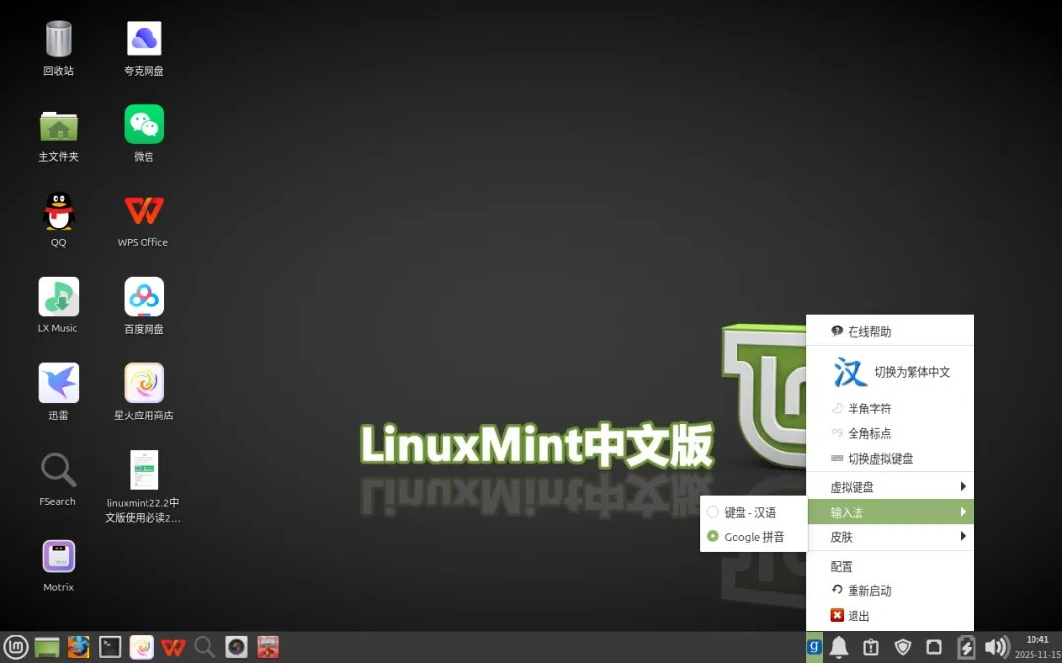Select the Google 拼音 radio option
The image size is (1062, 663).
pos(754,537)
